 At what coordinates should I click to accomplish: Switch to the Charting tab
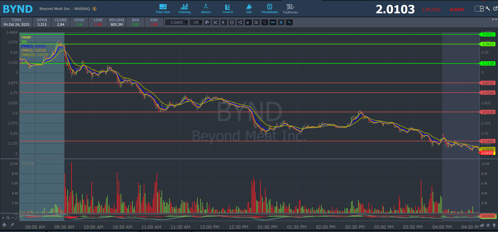click(185, 9)
